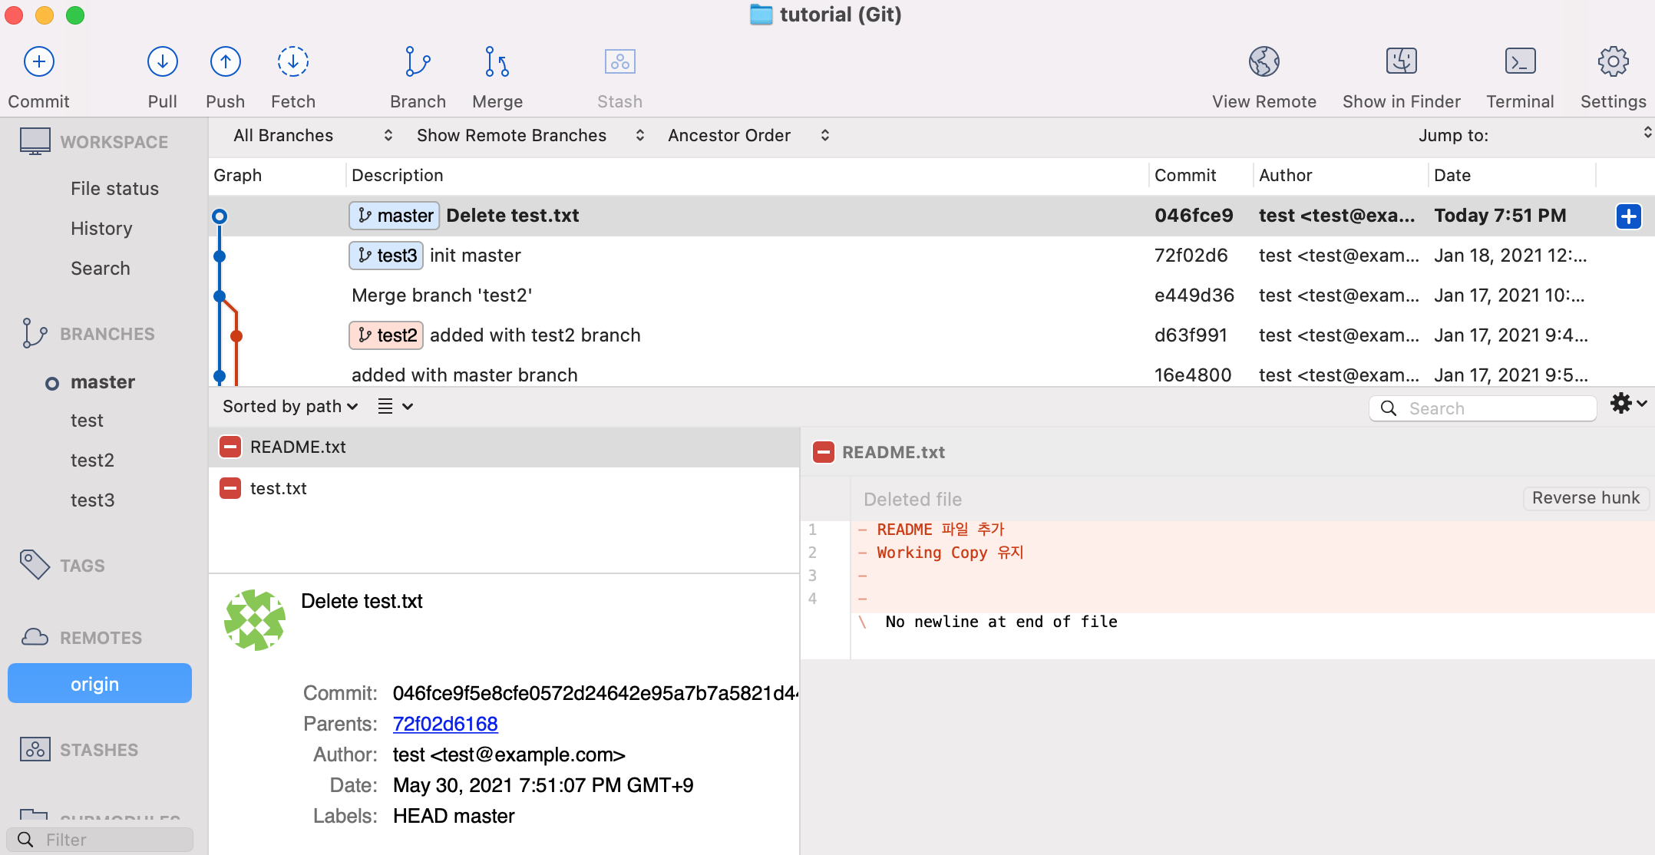This screenshot has width=1655, height=855.
Task: Open the Merge tool
Action: [x=497, y=62]
